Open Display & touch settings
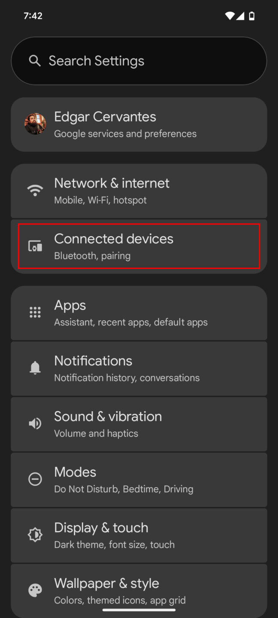Screen dimensions: 278x618 coord(139,535)
